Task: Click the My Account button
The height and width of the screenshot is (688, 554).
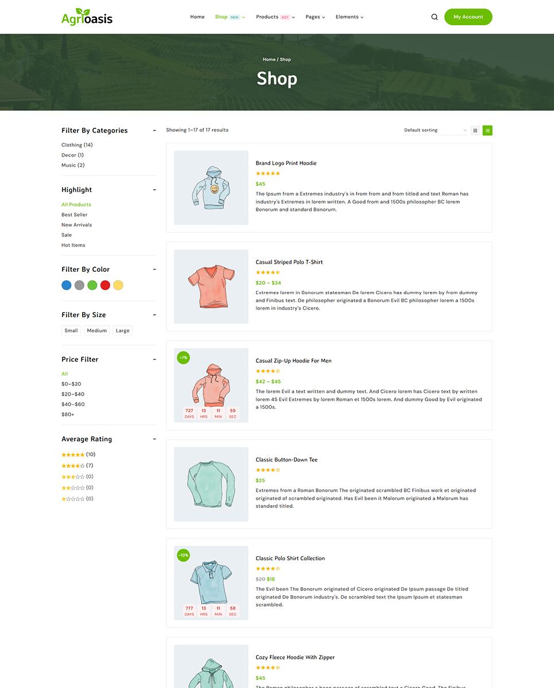Action: (468, 17)
